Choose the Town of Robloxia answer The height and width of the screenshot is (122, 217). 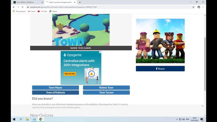(x=56, y=93)
